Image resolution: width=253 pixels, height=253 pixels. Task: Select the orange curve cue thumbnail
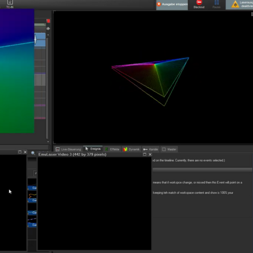(x=32, y=195)
